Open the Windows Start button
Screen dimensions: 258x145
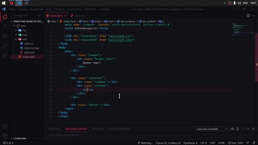coord(4,3)
